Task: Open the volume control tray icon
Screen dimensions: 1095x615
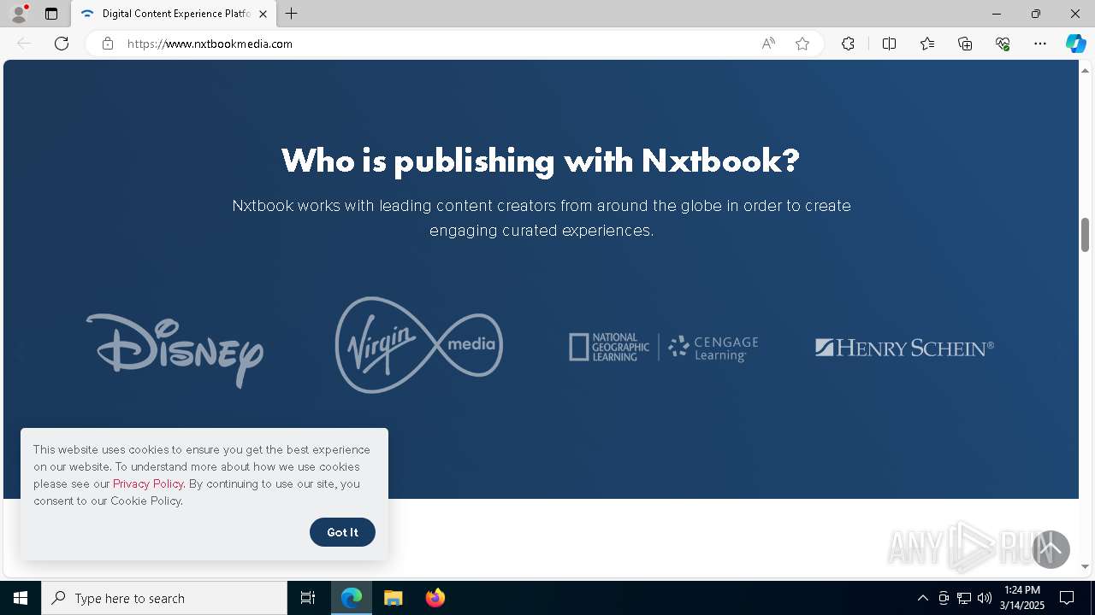Action: tap(985, 598)
